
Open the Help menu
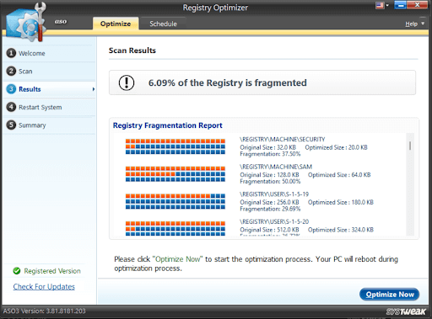(411, 24)
